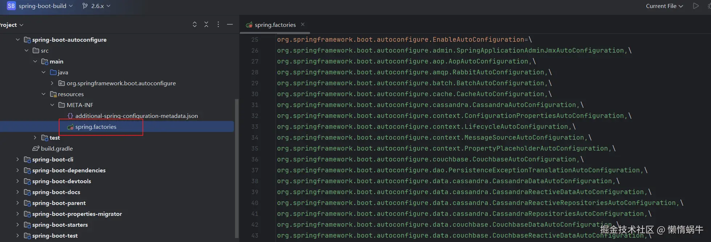Screen dimensions: 711x242
Task: Click the RabbitAutoConfiguration line
Action: [414, 72]
